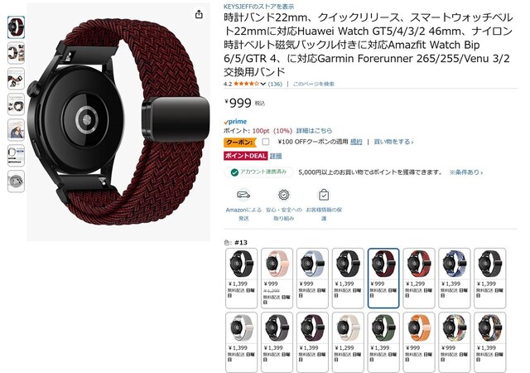Click the safety and security badge icon
This screenshot has width=530, height=373.
(x=283, y=195)
